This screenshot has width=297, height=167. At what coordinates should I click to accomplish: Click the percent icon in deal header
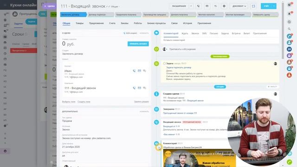[215, 6]
